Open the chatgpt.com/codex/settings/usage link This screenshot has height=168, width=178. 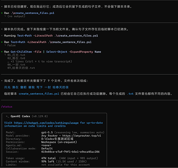coord(46,123)
